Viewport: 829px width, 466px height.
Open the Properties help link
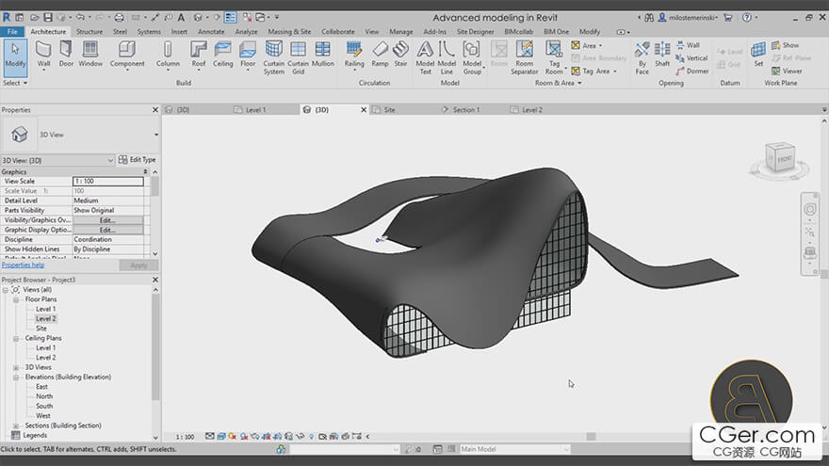coord(23,265)
